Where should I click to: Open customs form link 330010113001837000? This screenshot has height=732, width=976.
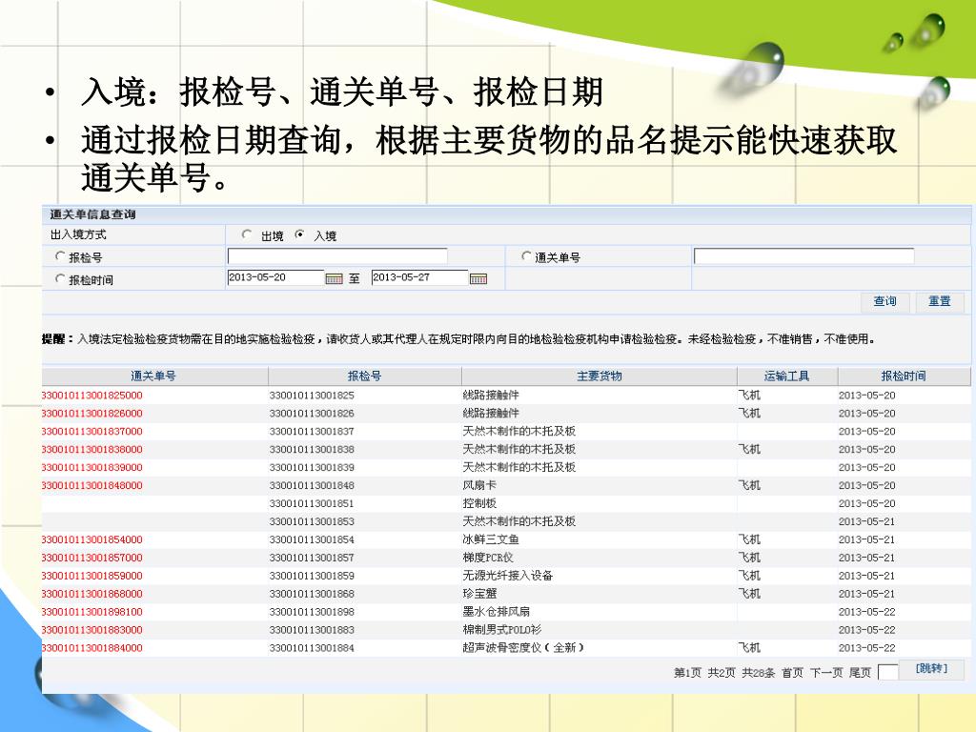pos(92,432)
